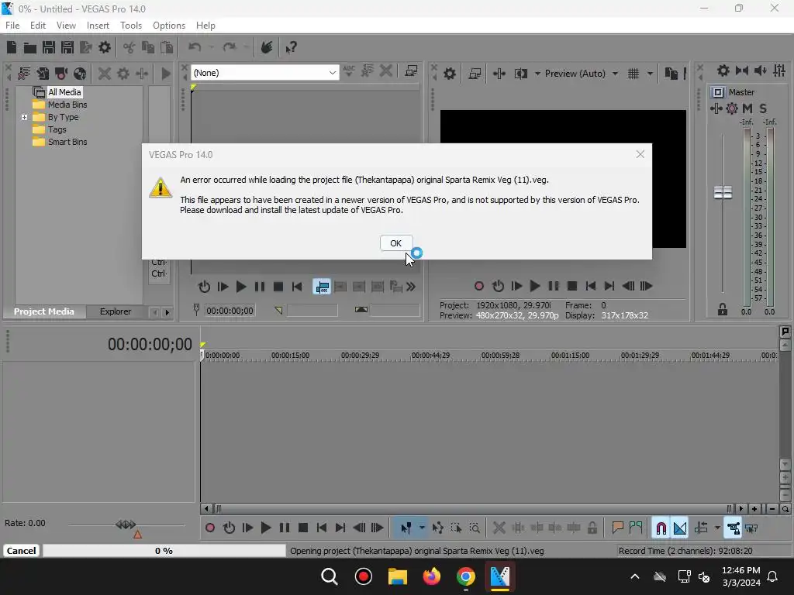Click the Render As icon
794x595 pixels.
(x=86, y=47)
